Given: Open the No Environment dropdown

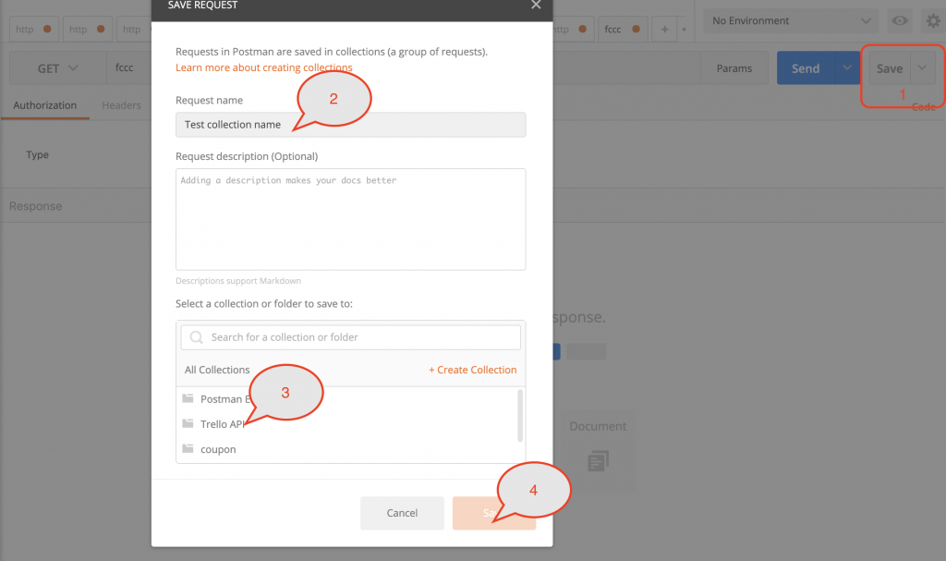Looking at the screenshot, I should point(791,20).
